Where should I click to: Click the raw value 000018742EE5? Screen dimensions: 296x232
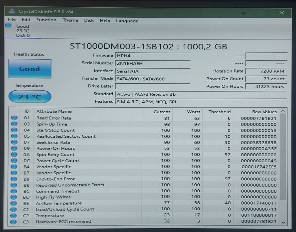coord(259,167)
